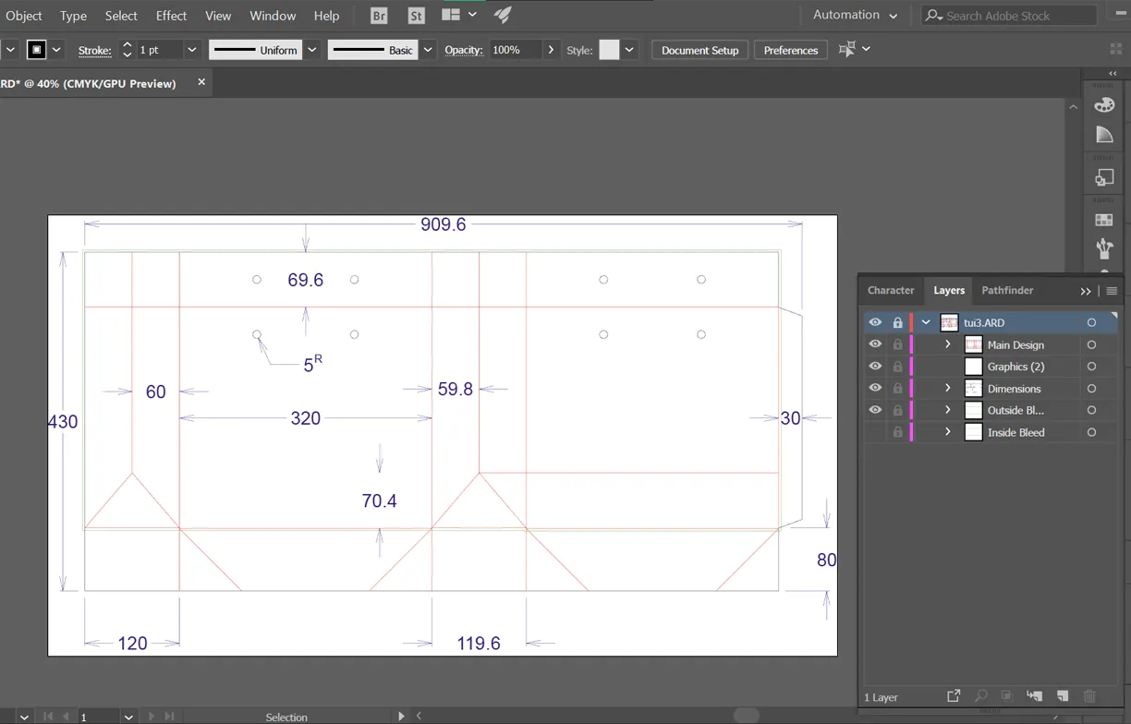Create a New Layer in the Layers panel

tap(1063, 695)
